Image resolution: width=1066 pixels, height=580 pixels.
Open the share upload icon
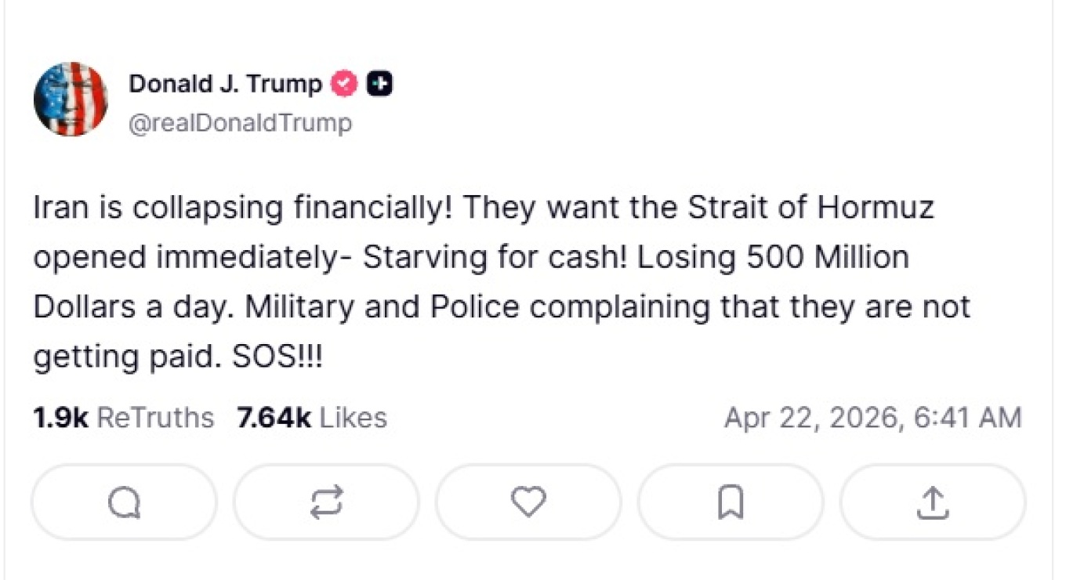coord(933,502)
